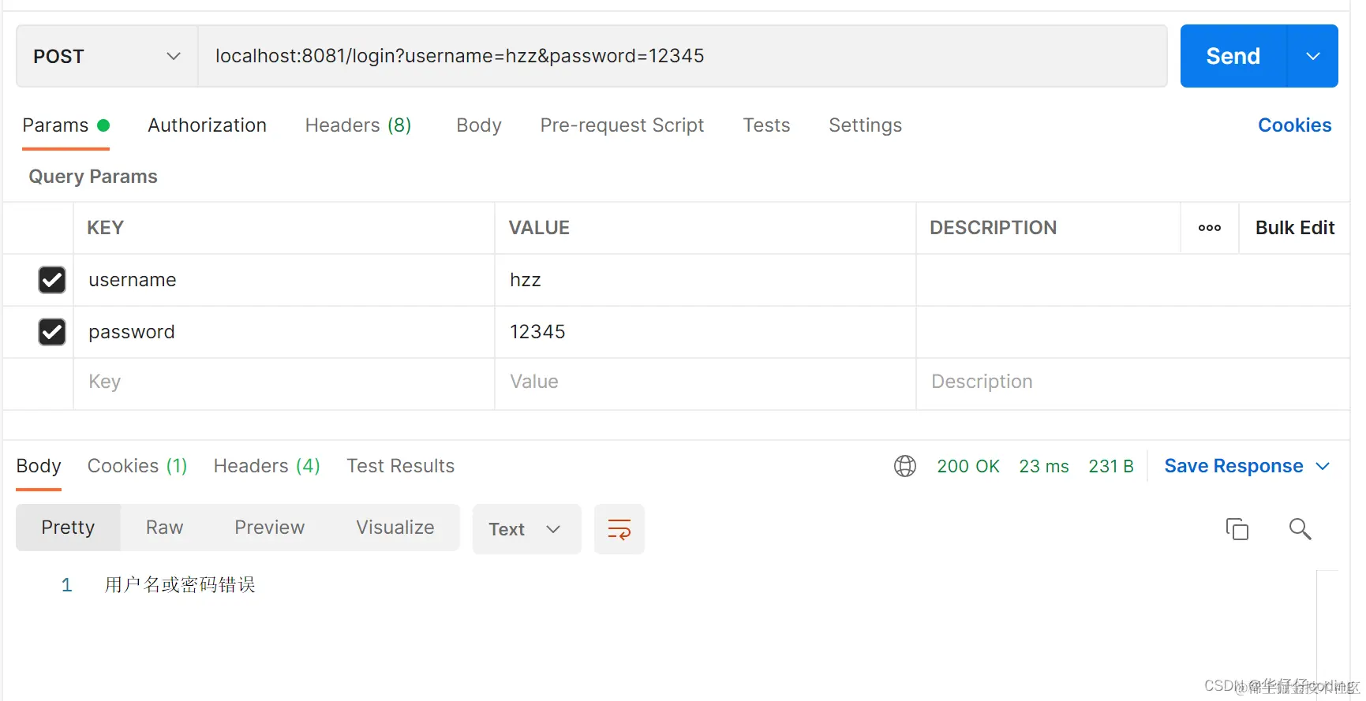Click the Send button
The image size is (1366, 701).
[x=1233, y=56]
